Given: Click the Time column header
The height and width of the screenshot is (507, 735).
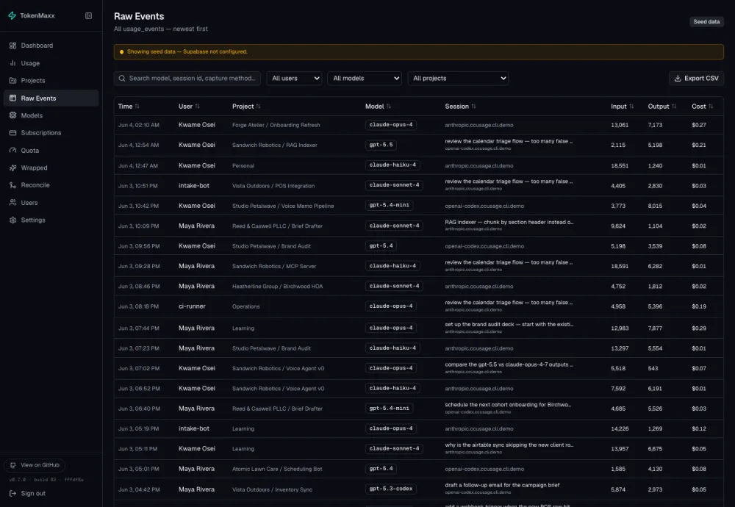Looking at the screenshot, I should pos(129,107).
